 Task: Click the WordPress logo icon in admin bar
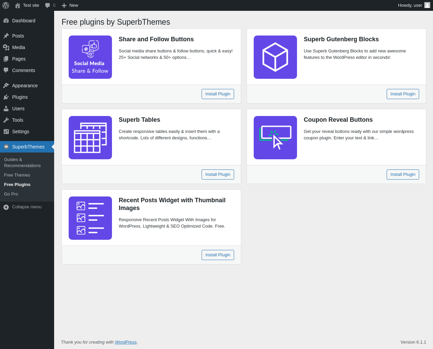click(x=6, y=5)
